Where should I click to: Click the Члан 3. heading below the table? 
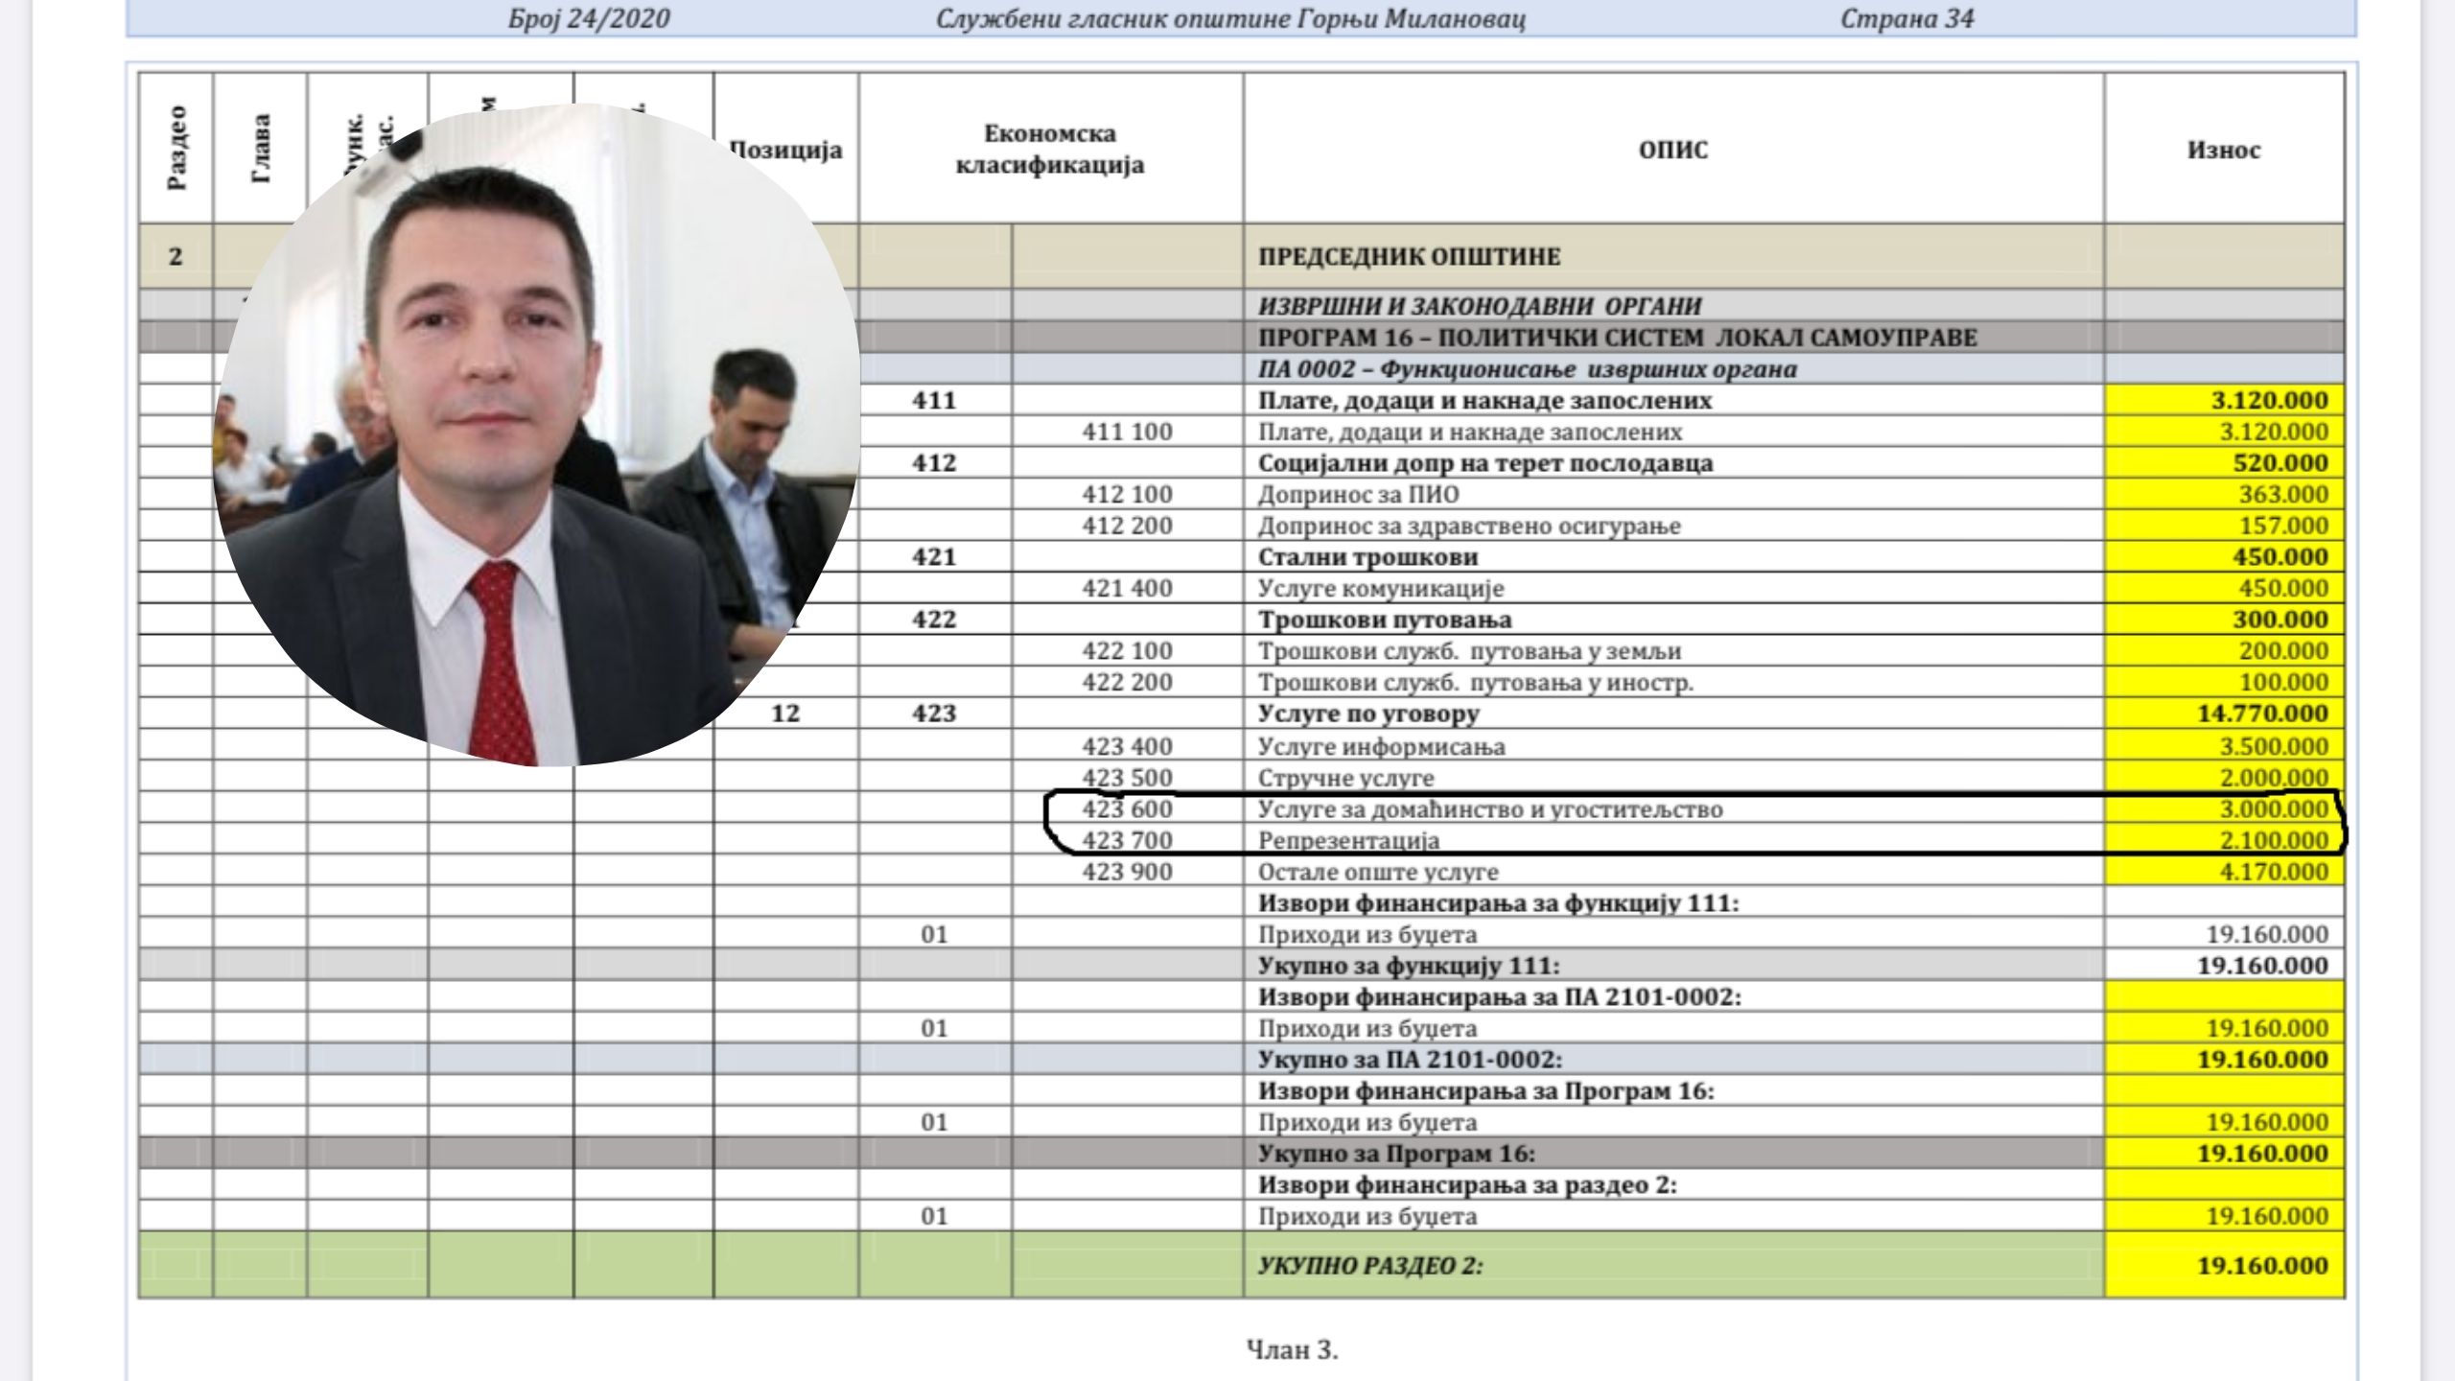1292,1350
